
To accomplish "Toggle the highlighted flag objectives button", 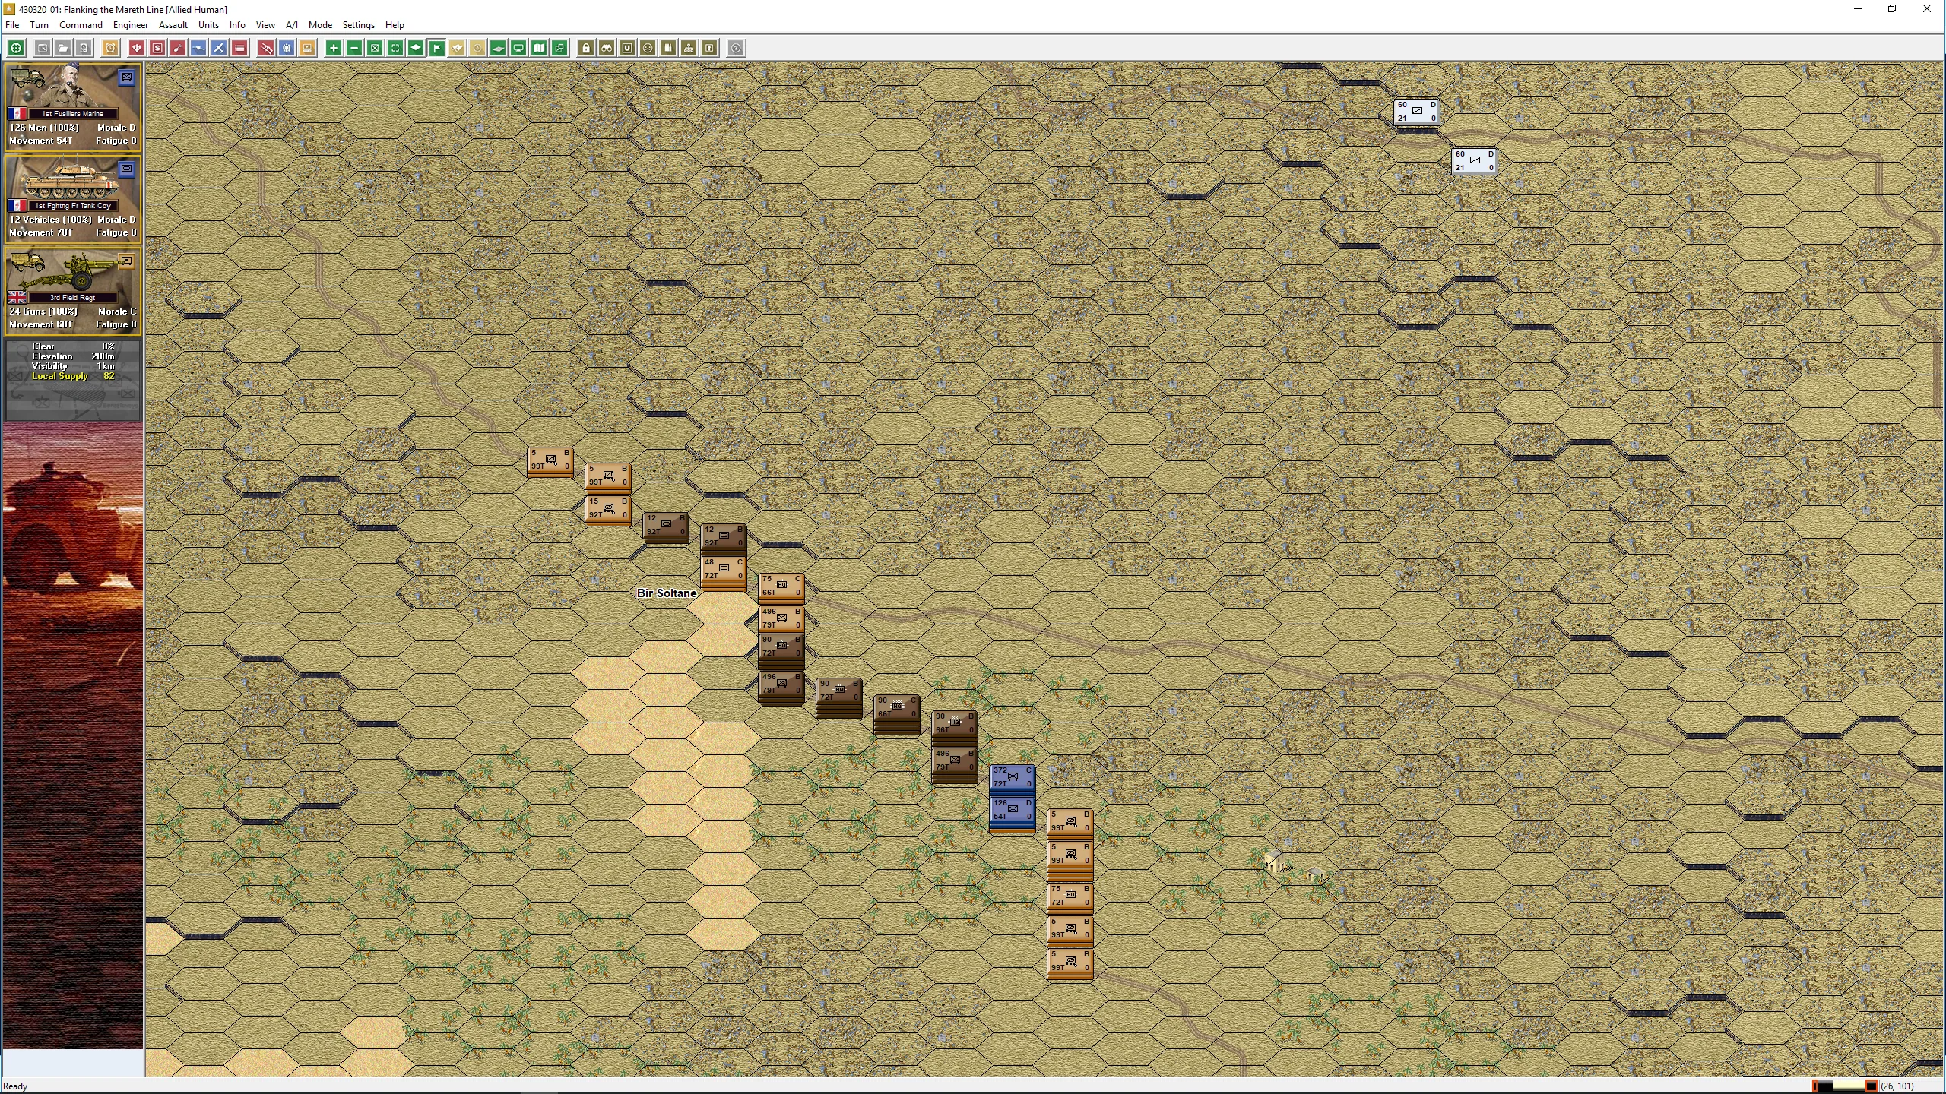I will pyautogui.click(x=436, y=48).
